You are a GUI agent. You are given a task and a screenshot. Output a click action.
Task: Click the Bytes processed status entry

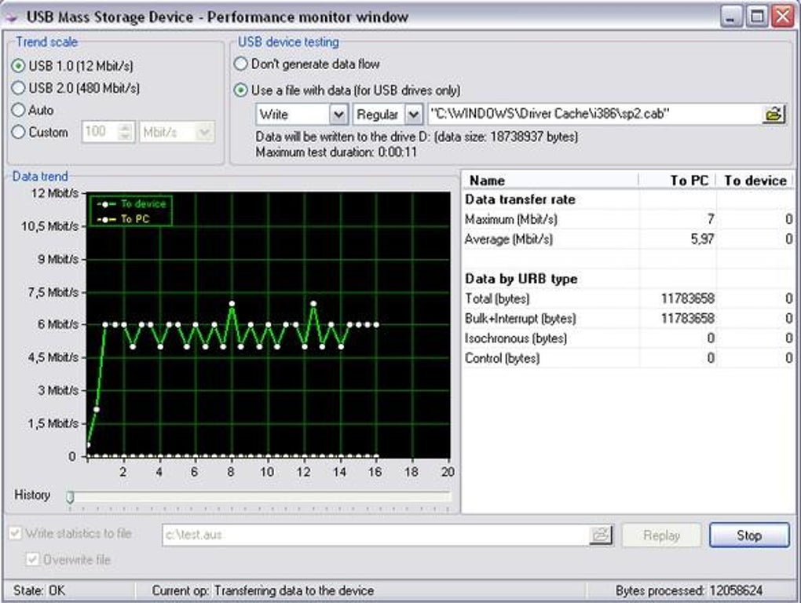[x=689, y=590]
